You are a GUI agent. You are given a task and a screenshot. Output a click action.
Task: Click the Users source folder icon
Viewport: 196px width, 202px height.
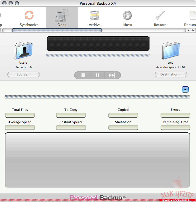[24, 50]
